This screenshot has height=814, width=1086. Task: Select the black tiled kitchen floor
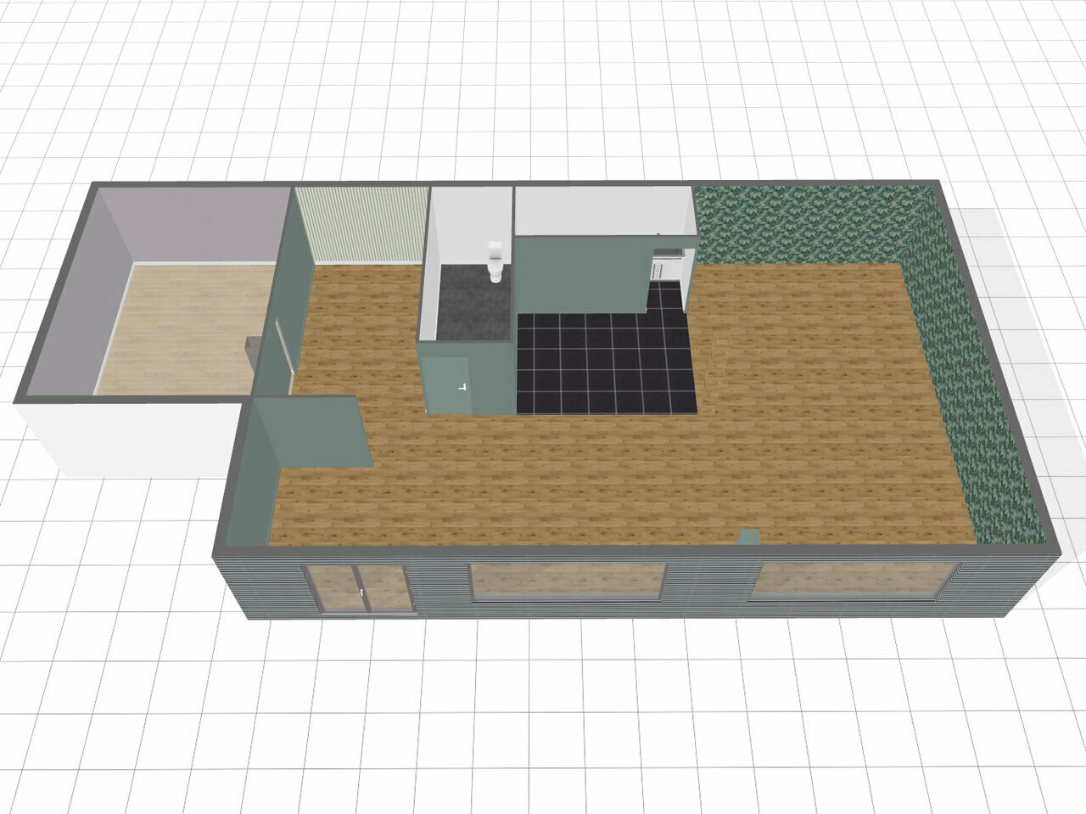tap(605, 363)
